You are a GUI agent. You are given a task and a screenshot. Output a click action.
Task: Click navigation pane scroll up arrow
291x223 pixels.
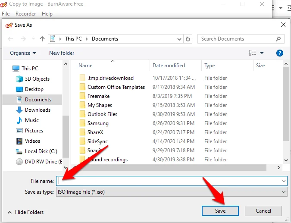coord(66,64)
